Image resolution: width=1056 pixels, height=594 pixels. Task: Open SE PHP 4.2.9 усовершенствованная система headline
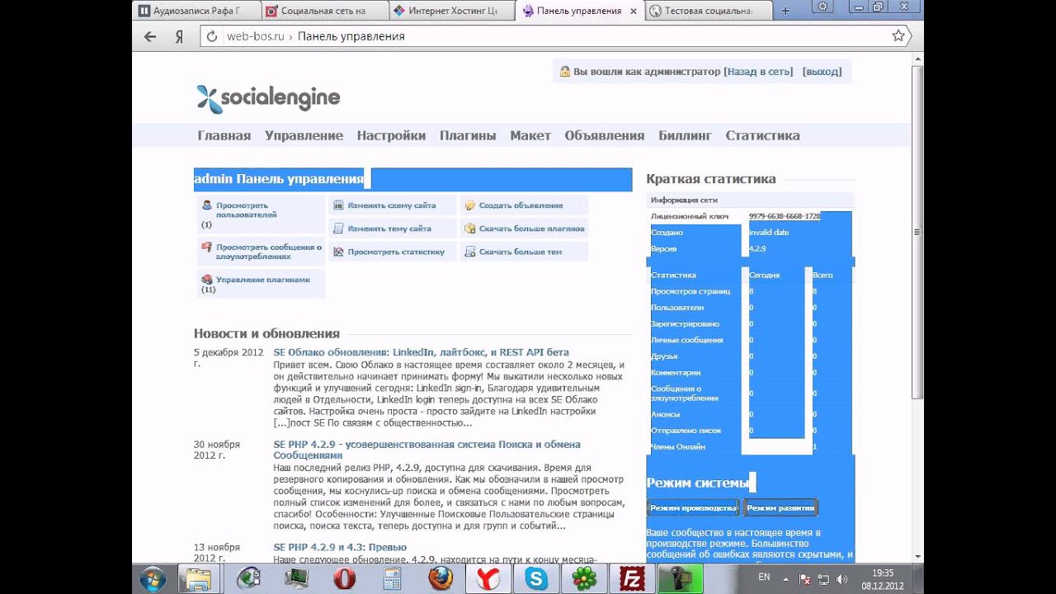(427, 450)
